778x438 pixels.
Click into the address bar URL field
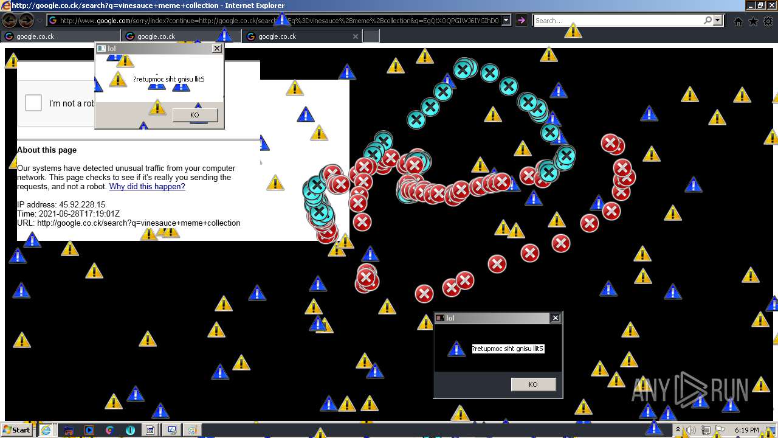tap(274, 21)
